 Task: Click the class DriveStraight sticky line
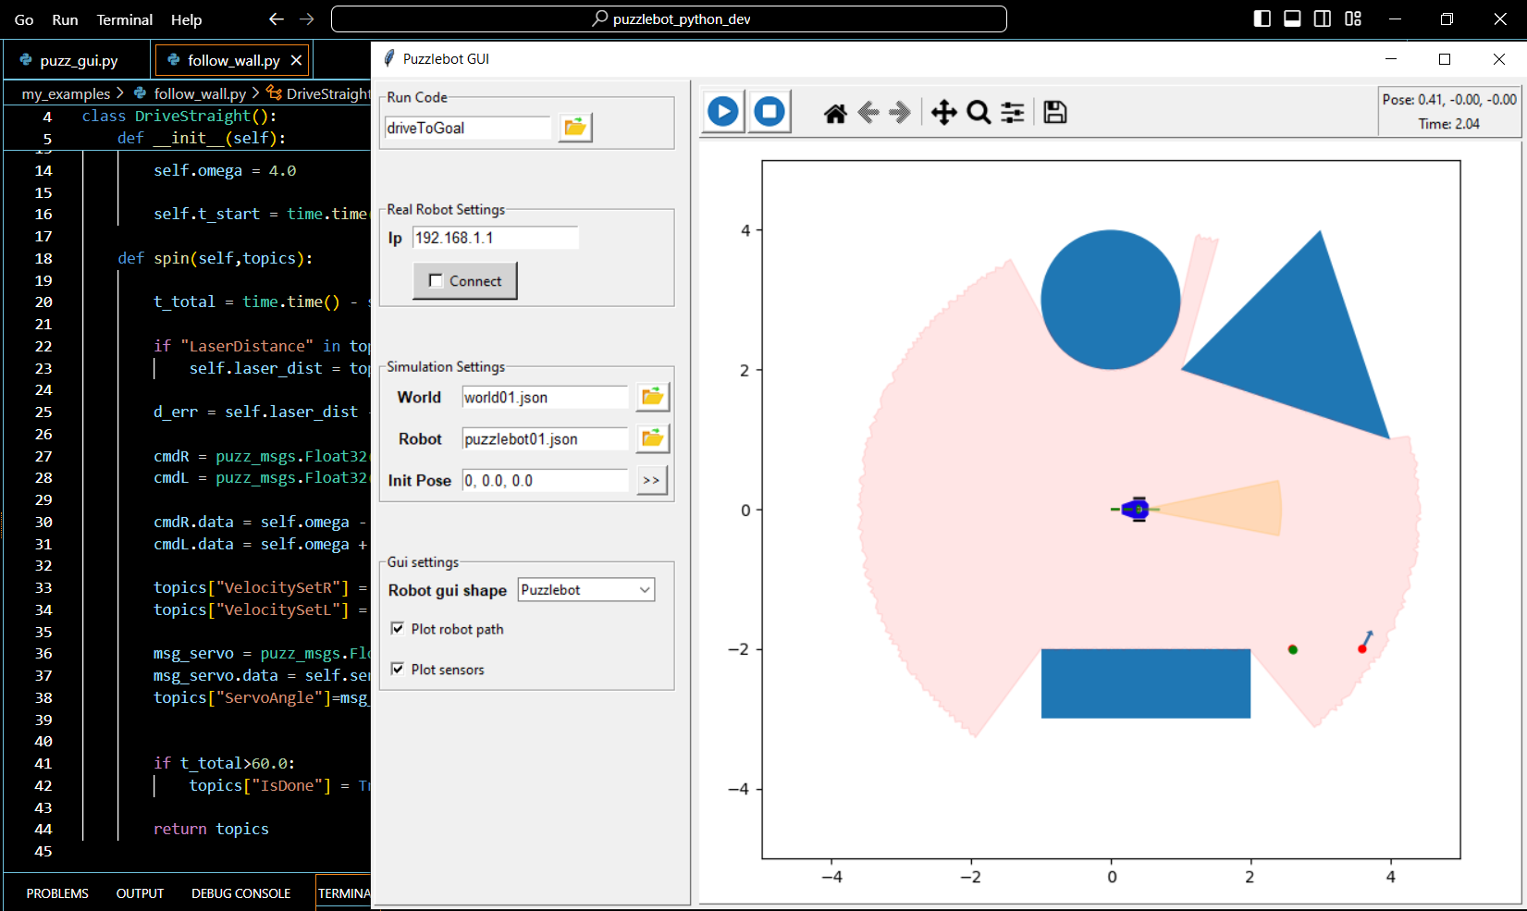pos(179,116)
